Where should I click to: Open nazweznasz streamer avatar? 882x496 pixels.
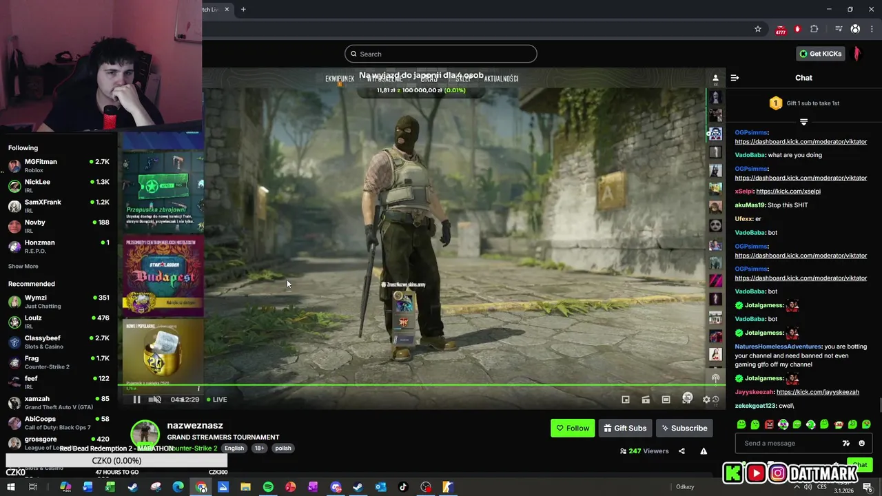tap(145, 434)
